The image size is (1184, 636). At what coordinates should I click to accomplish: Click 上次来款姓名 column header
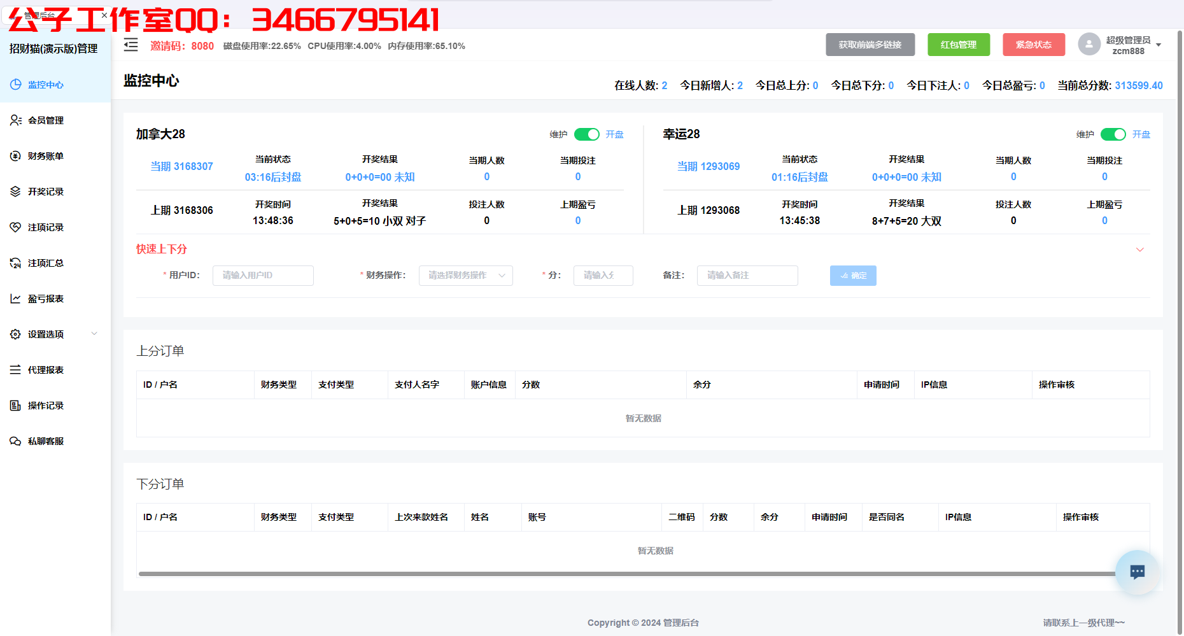[421, 517]
